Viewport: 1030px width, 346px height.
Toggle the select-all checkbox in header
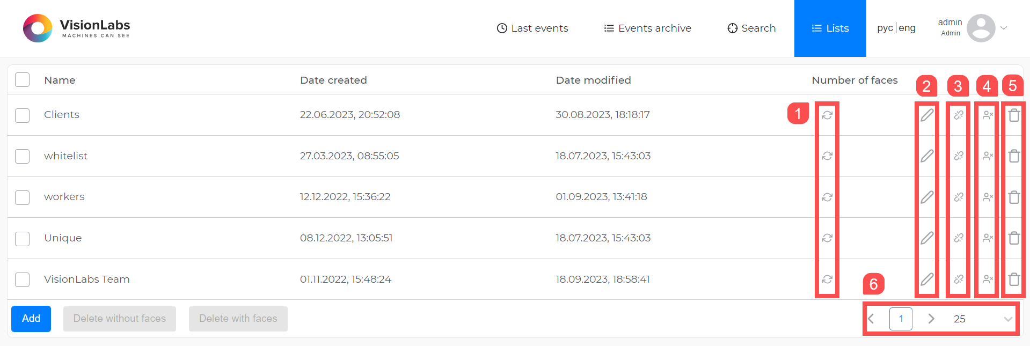pos(23,80)
